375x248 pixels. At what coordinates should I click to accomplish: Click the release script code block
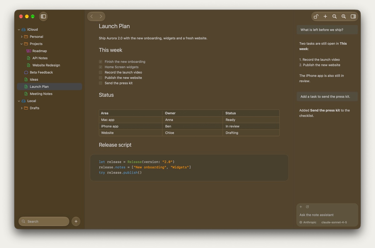[x=189, y=167]
